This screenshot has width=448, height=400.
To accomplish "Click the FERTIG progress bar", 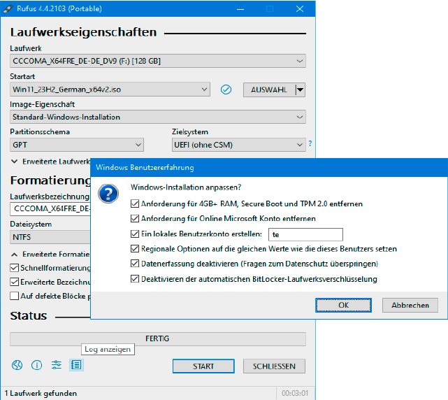I will [x=158, y=339].
